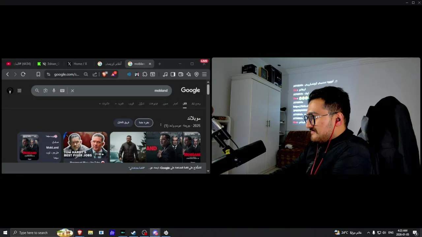Image resolution: width=422 pixels, height=237 pixels.
Task: Go to the Google logo homepage
Action: pos(191,90)
